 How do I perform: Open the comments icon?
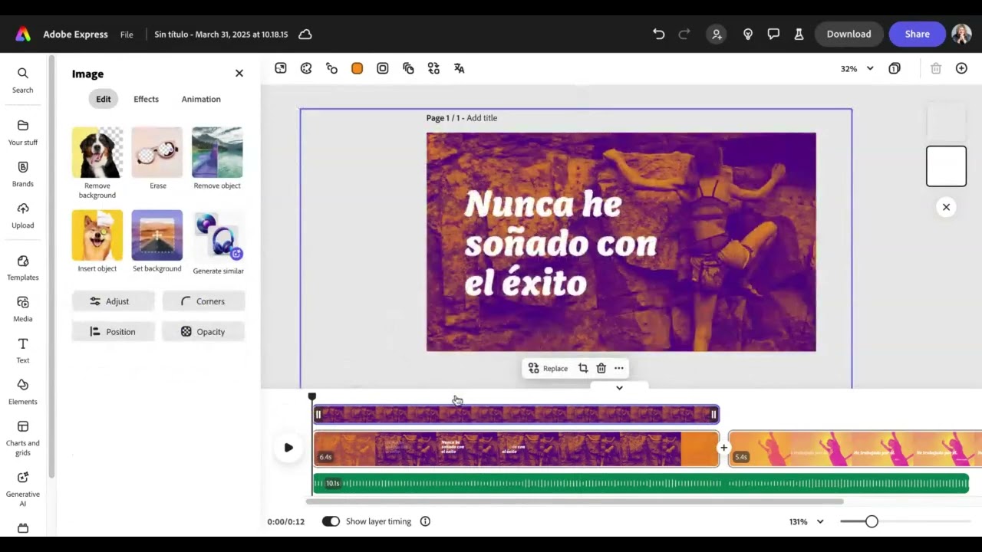[773, 34]
